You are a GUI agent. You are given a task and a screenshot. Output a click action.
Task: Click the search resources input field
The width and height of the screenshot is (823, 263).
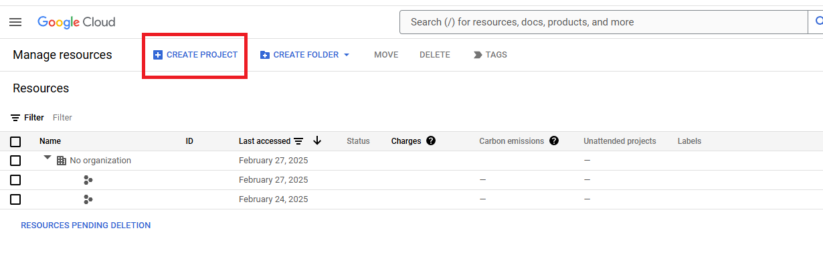(604, 22)
